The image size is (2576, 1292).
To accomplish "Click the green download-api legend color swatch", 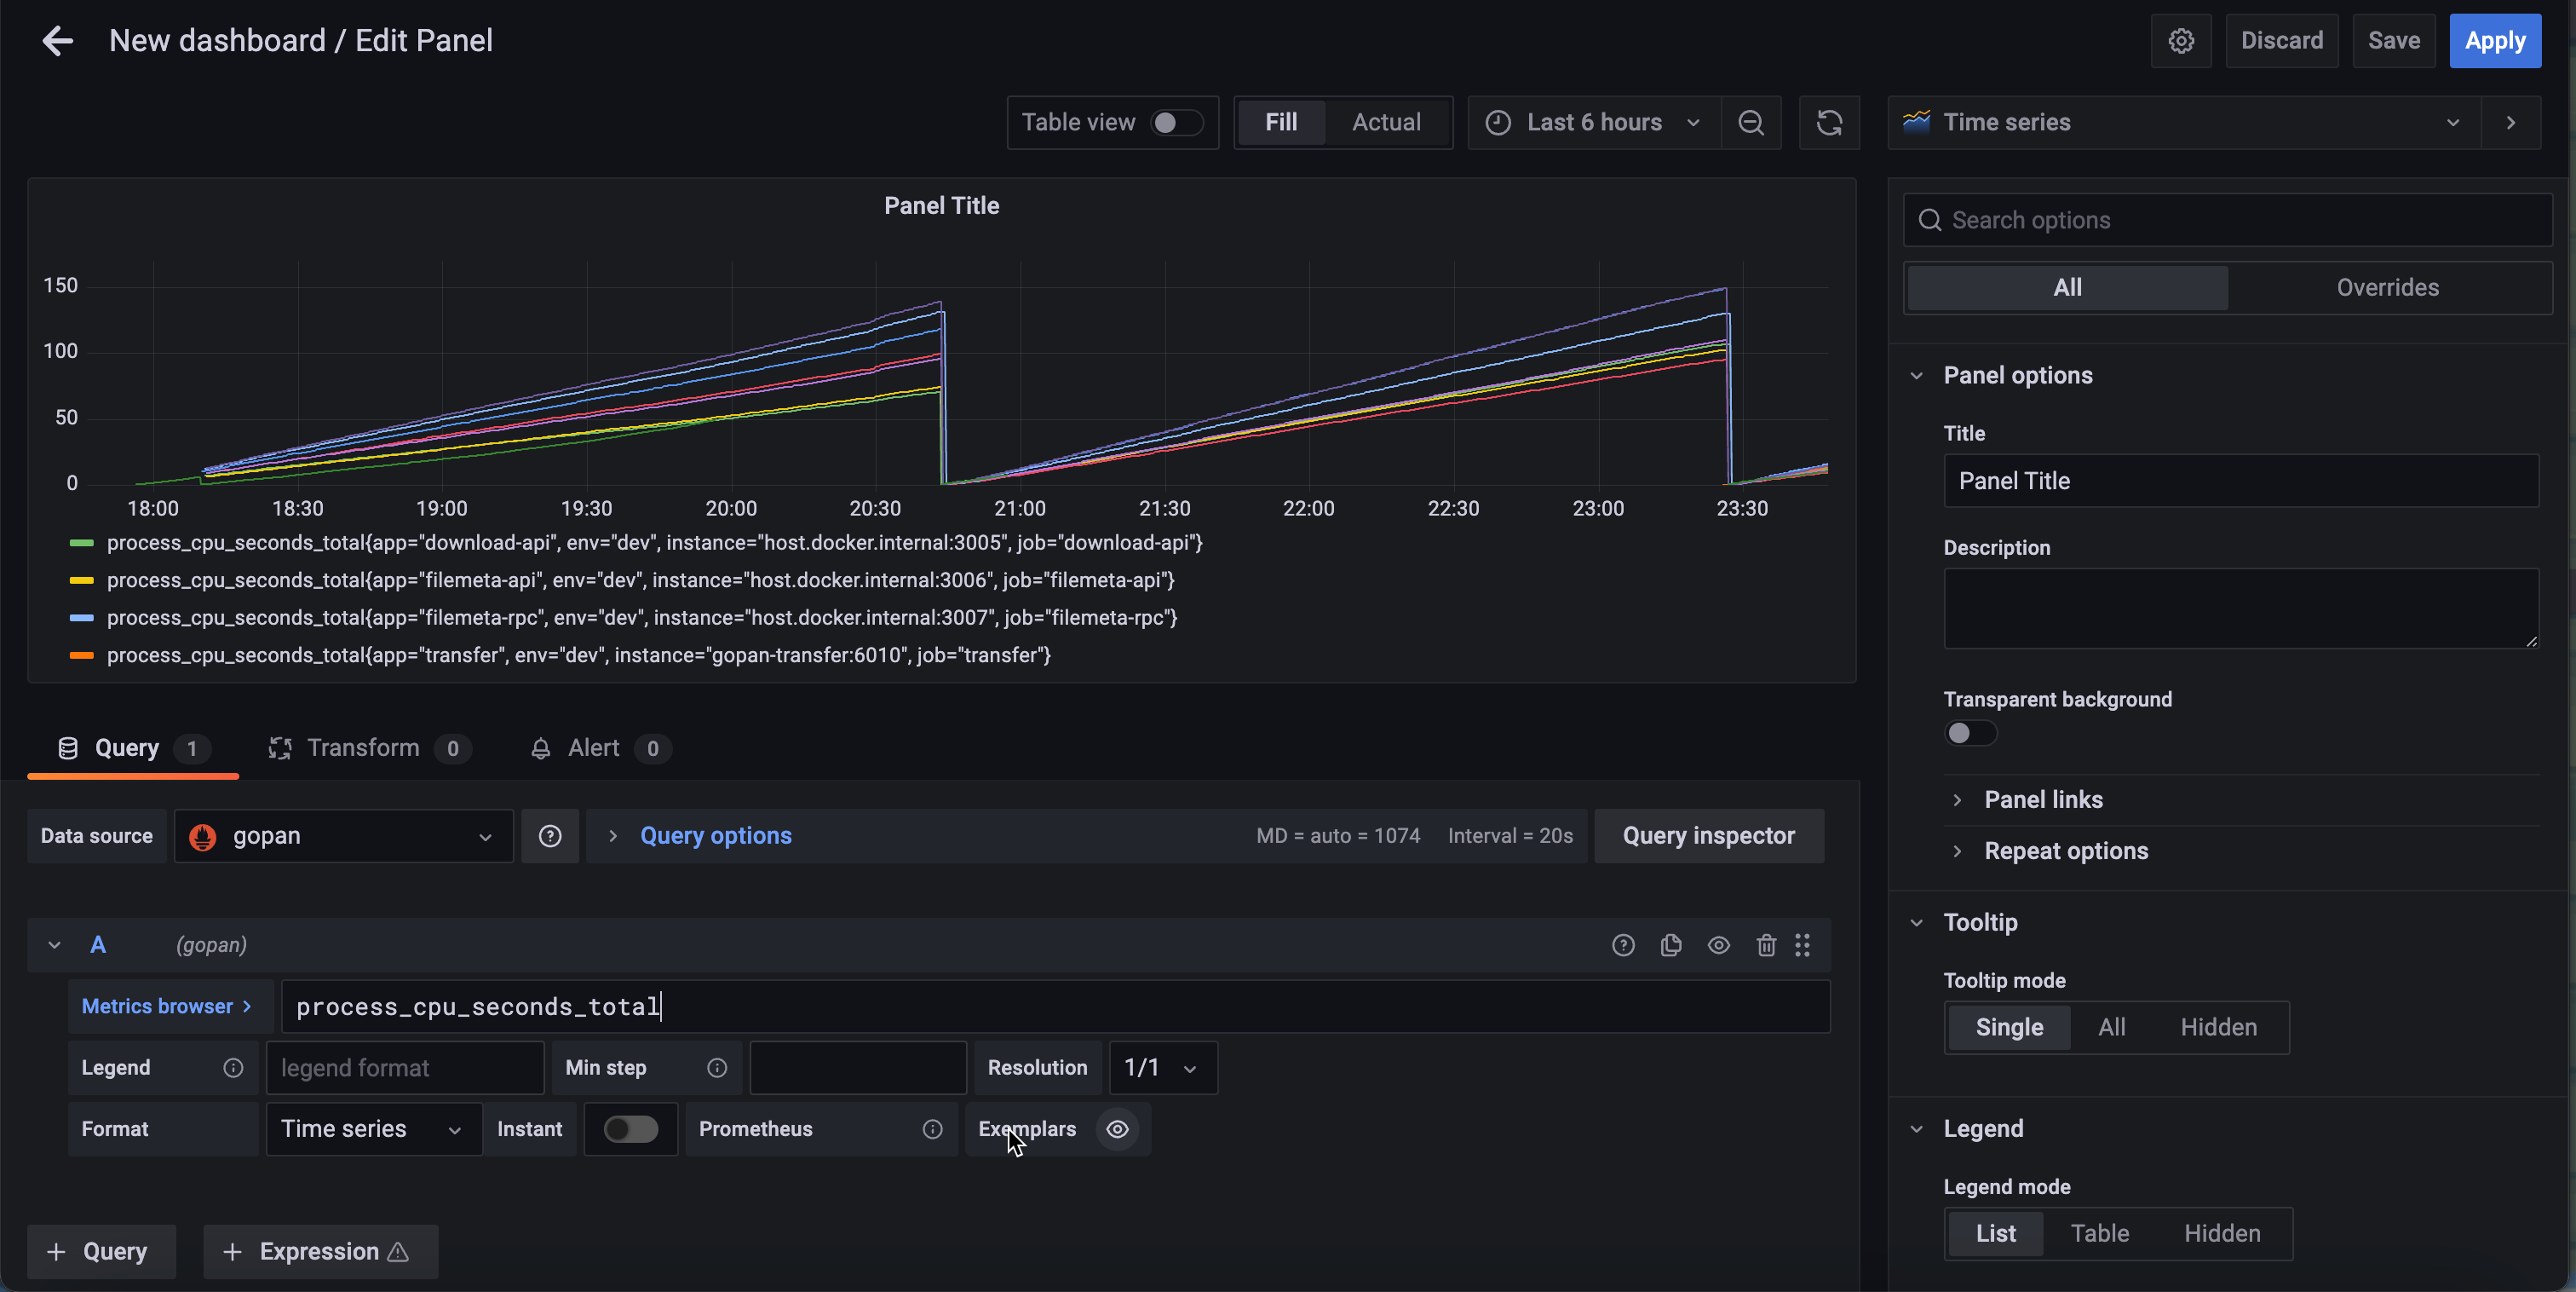I will tap(81, 542).
